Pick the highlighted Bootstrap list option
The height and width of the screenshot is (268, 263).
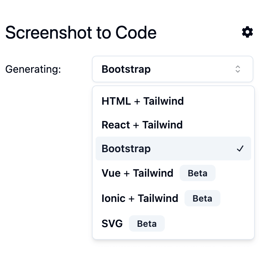126,149
